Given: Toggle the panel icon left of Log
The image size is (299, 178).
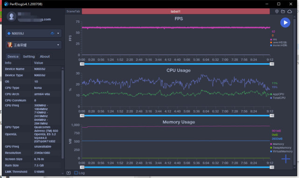Looking at the screenshot, I should tap(69, 173).
